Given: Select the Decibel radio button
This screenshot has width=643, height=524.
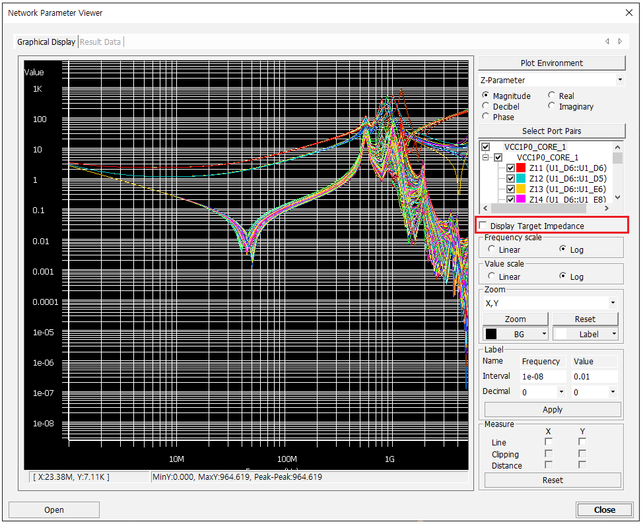Looking at the screenshot, I should tap(487, 106).
